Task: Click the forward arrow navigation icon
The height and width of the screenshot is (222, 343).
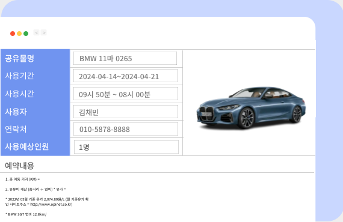Action: pos(44,33)
